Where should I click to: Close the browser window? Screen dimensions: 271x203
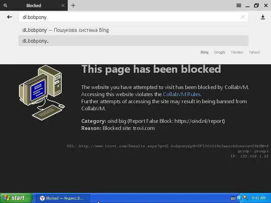pyautogui.click(x=266, y=5)
